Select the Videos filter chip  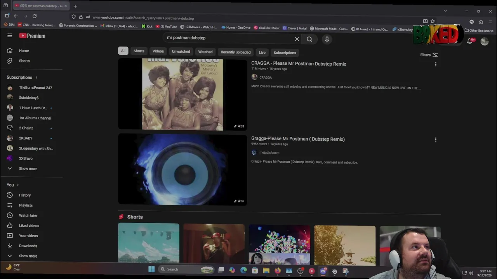click(x=158, y=51)
